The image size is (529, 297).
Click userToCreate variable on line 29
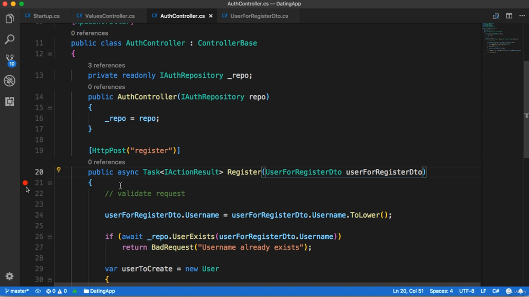[x=147, y=269]
